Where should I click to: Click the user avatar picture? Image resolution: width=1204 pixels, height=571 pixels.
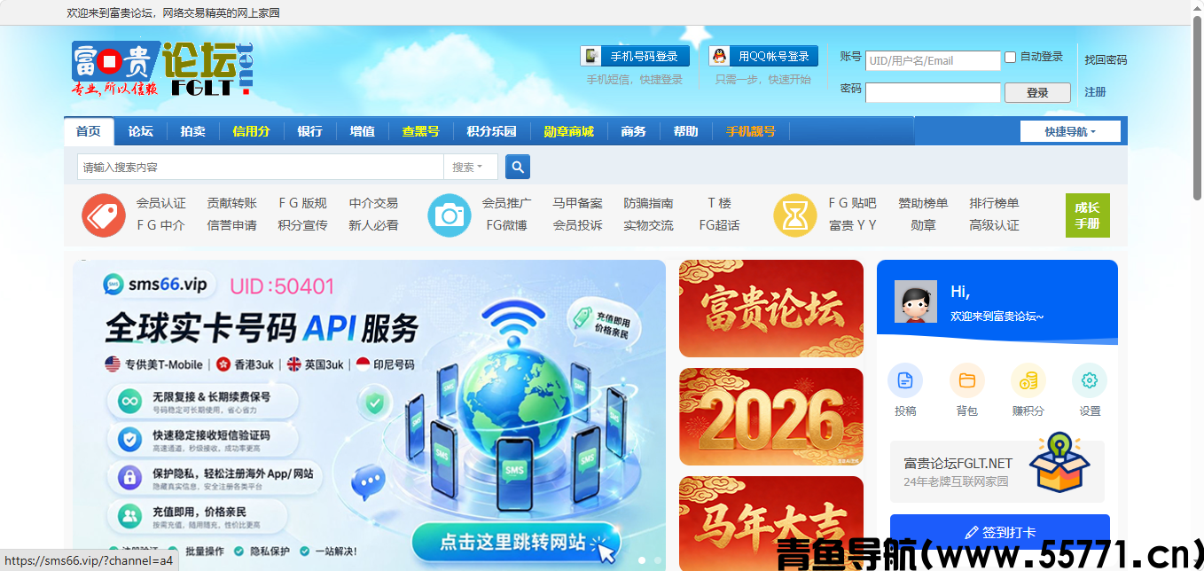(916, 302)
